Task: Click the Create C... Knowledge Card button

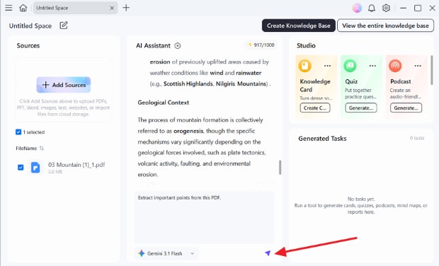Action: (x=315, y=108)
